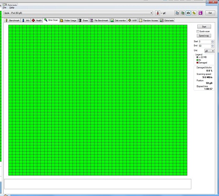The width and height of the screenshot is (219, 196).
Task: Open the Help menu
Action: pyautogui.click(x=12, y=8)
